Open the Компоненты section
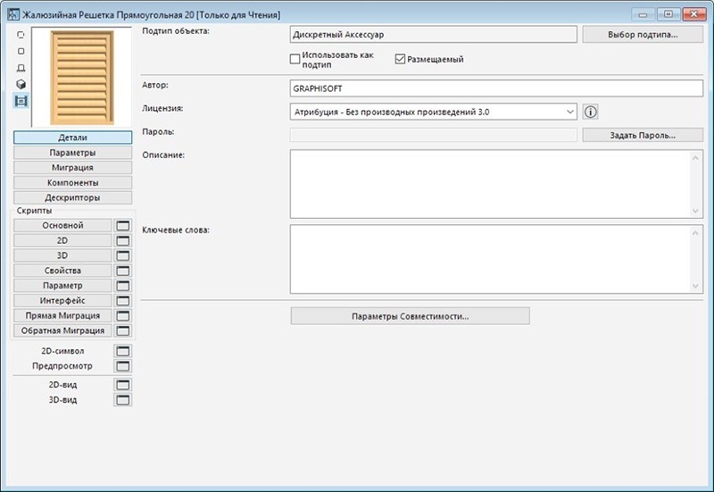Image resolution: width=714 pixels, height=492 pixels. pos(73,182)
